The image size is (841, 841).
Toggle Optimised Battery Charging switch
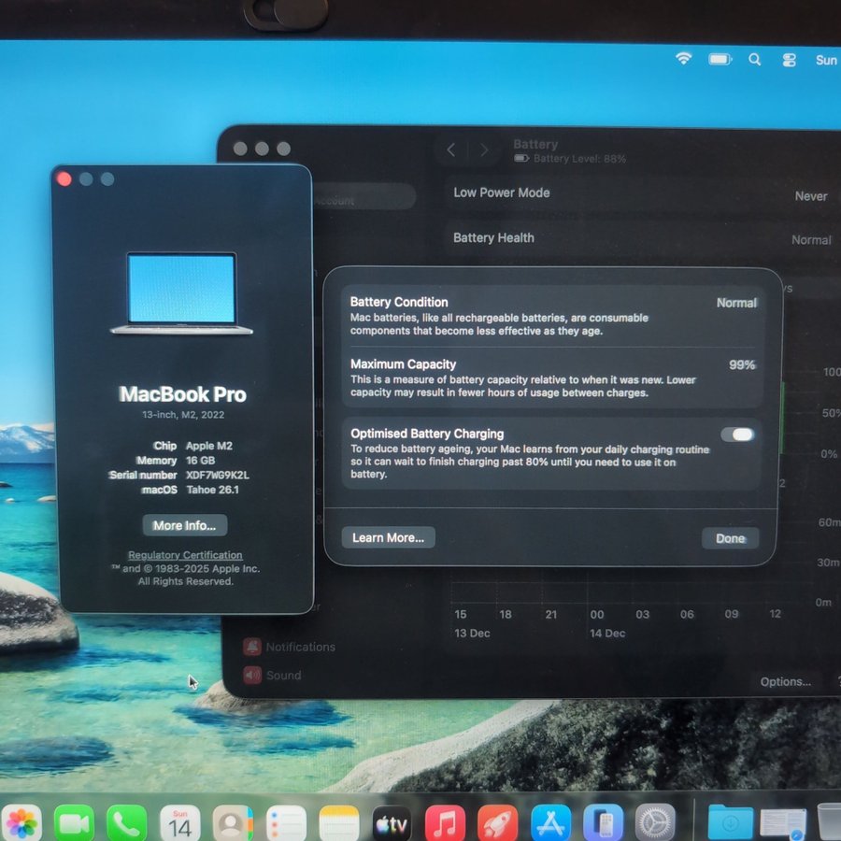[737, 435]
